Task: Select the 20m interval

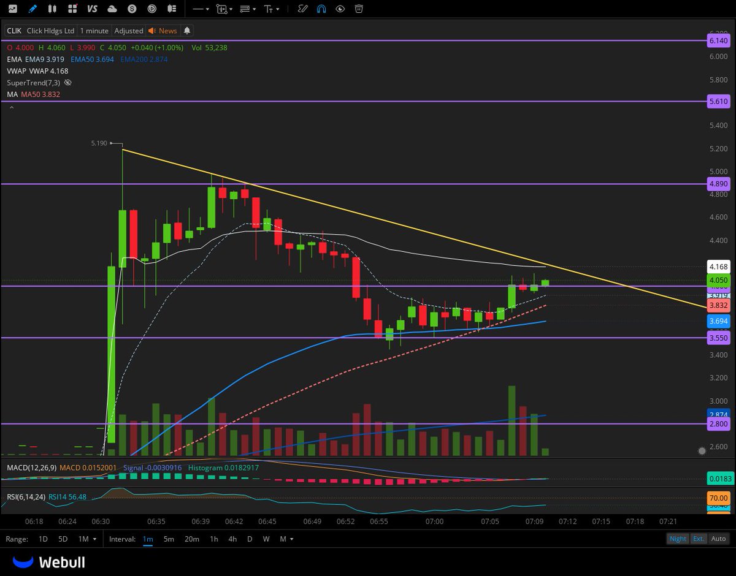Action: (192, 539)
